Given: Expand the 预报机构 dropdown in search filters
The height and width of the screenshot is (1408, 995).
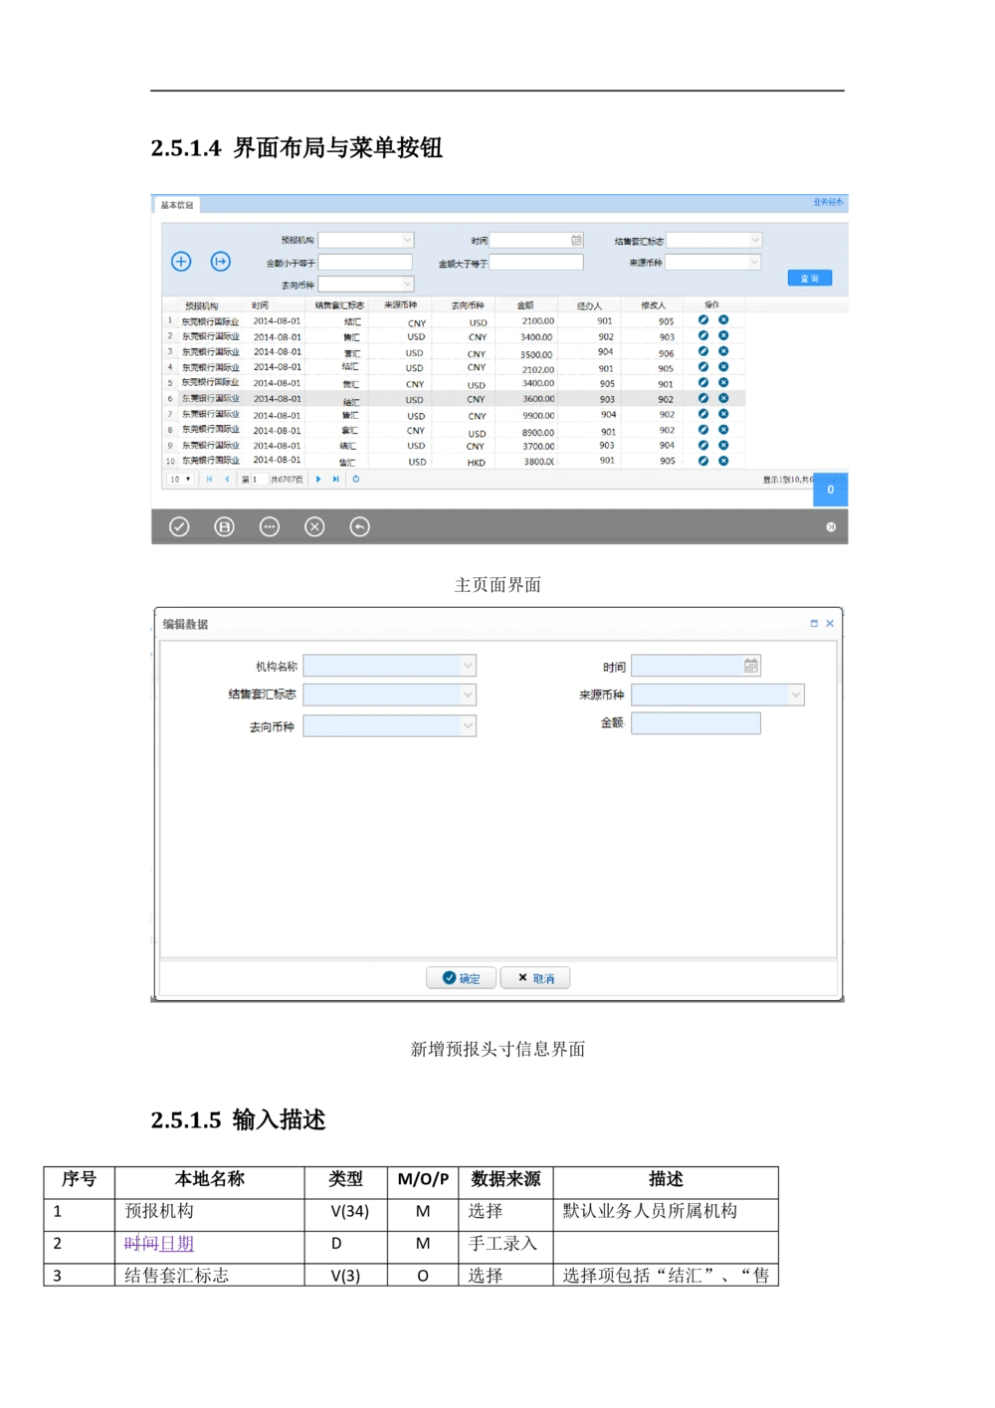Looking at the screenshot, I should coord(407,240).
